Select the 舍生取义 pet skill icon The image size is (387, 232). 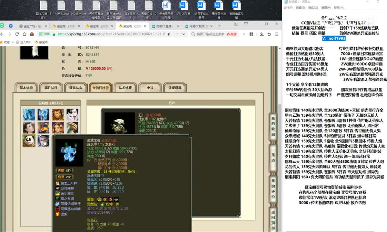pos(58,193)
